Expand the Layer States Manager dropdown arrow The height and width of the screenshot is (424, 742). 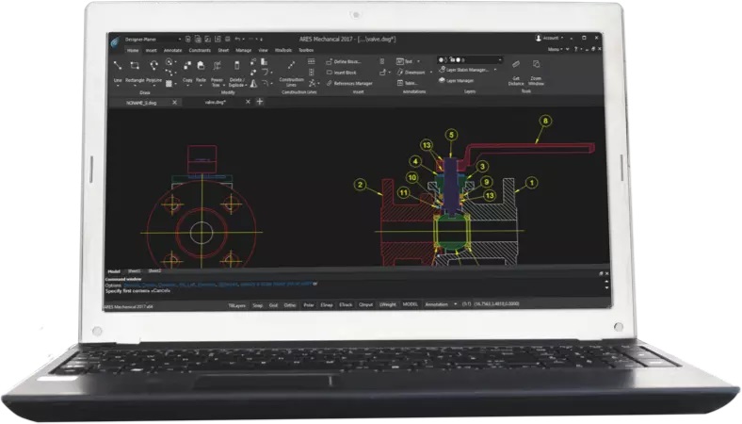(x=495, y=70)
